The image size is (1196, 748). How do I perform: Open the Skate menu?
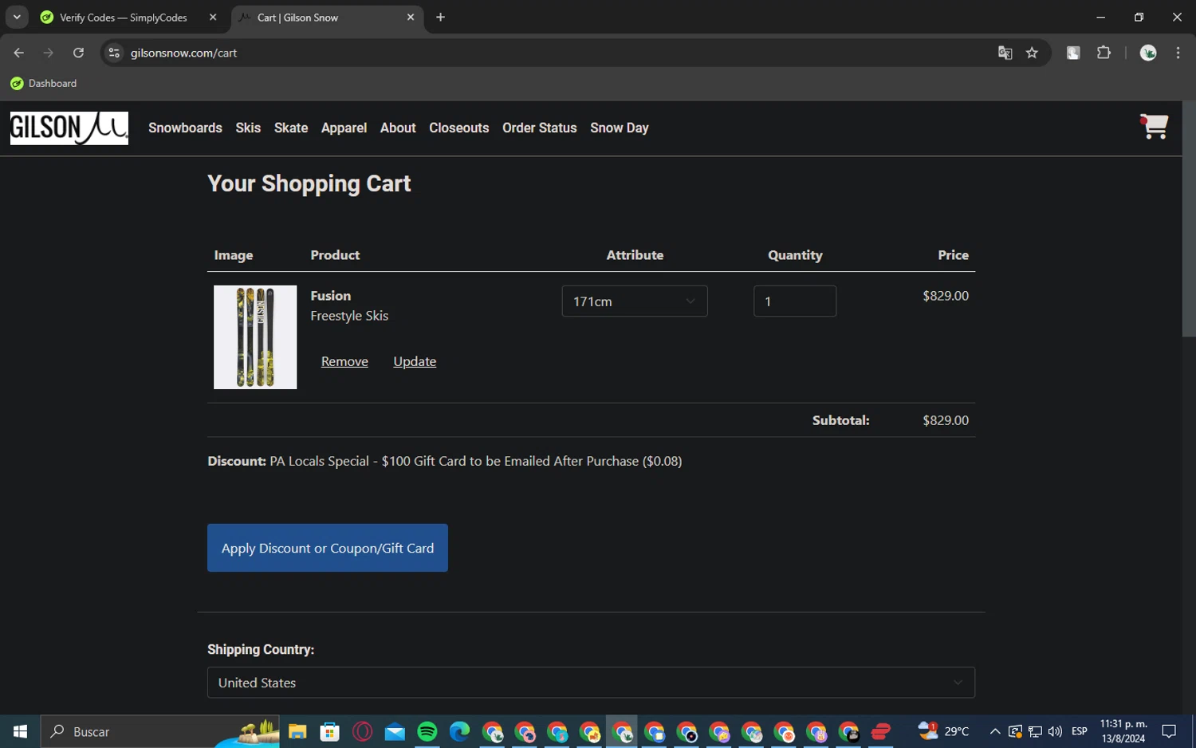pos(291,128)
